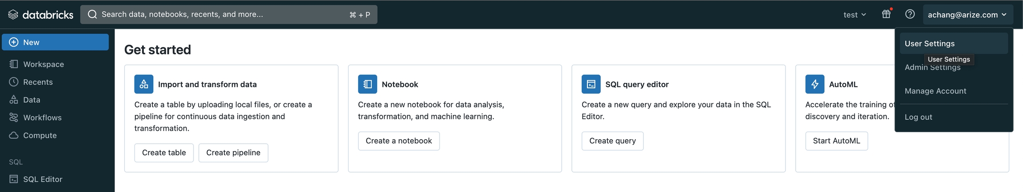Open the gift box what's new icon
This screenshot has height=192, width=1023.
tap(886, 14)
